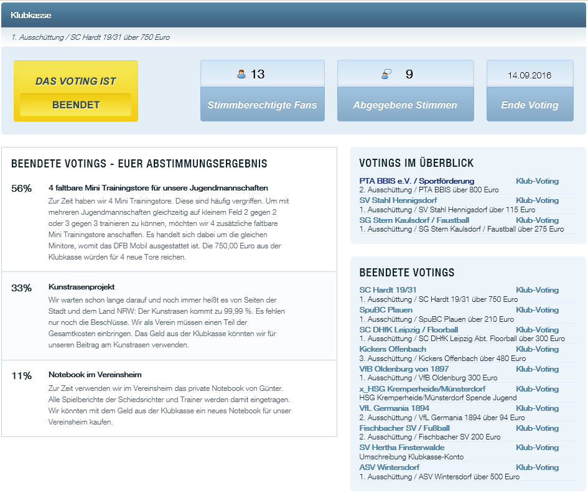Open the Kickers Offenbach voting entry

click(x=392, y=349)
